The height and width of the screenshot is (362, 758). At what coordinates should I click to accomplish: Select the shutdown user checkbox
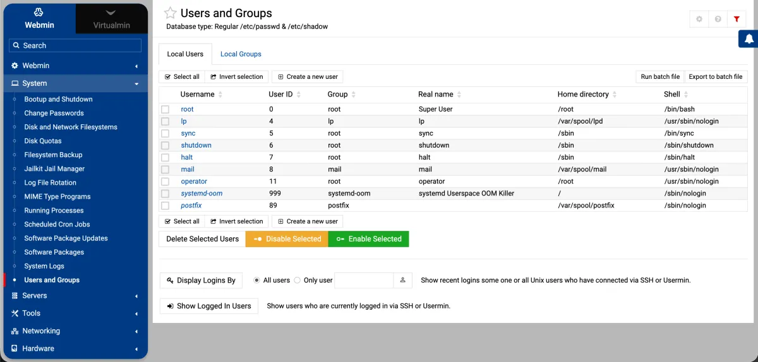point(165,146)
